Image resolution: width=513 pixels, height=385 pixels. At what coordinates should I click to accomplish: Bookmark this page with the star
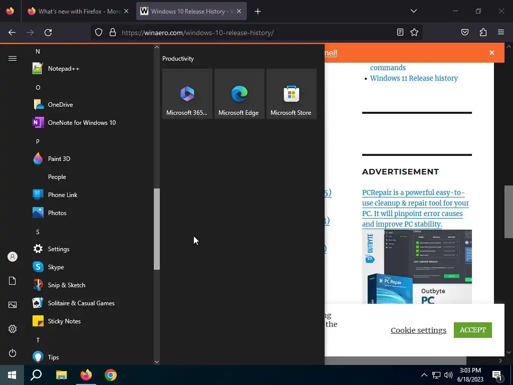(414, 32)
